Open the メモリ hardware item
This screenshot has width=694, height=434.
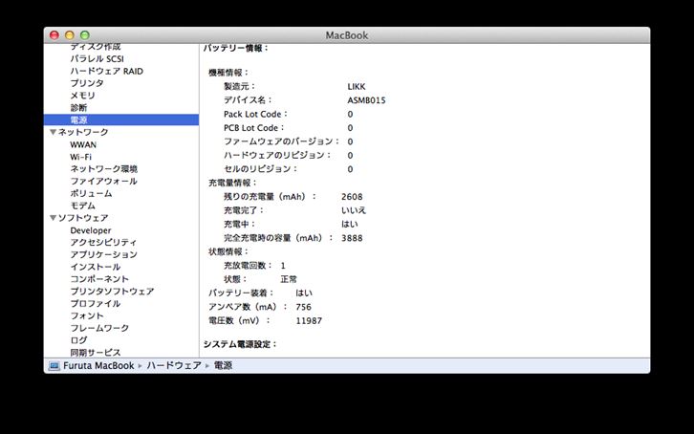tap(83, 96)
